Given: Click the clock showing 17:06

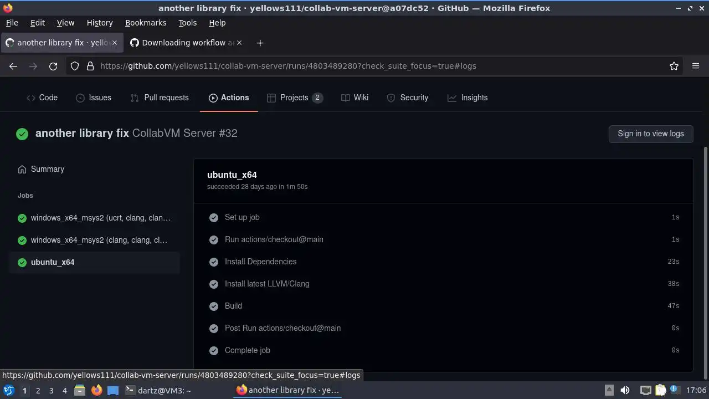Looking at the screenshot, I should (696, 390).
